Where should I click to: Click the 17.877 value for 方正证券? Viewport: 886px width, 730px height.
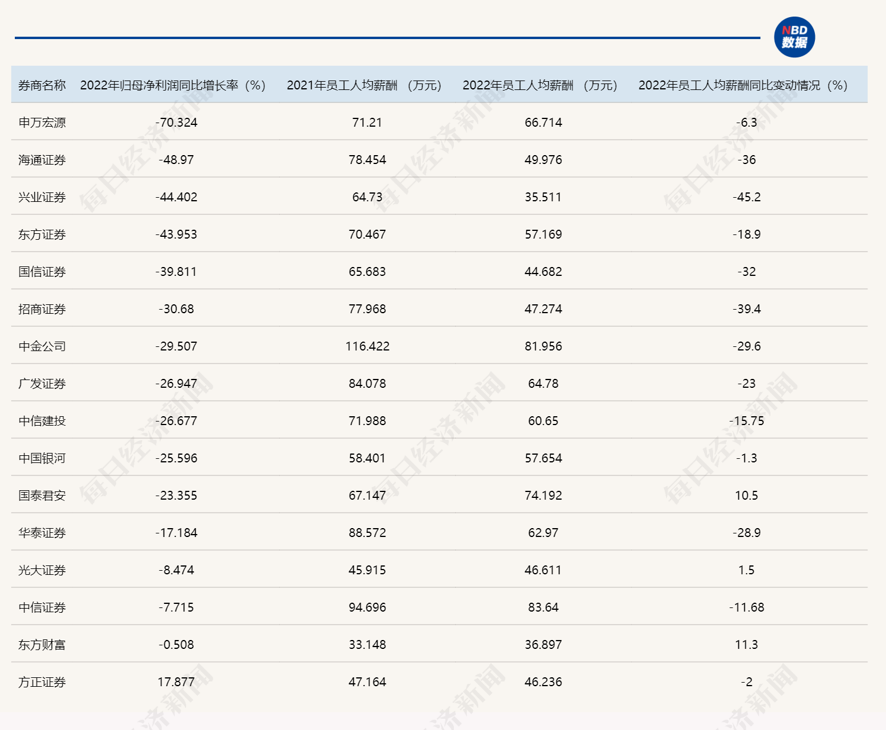(176, 682)
